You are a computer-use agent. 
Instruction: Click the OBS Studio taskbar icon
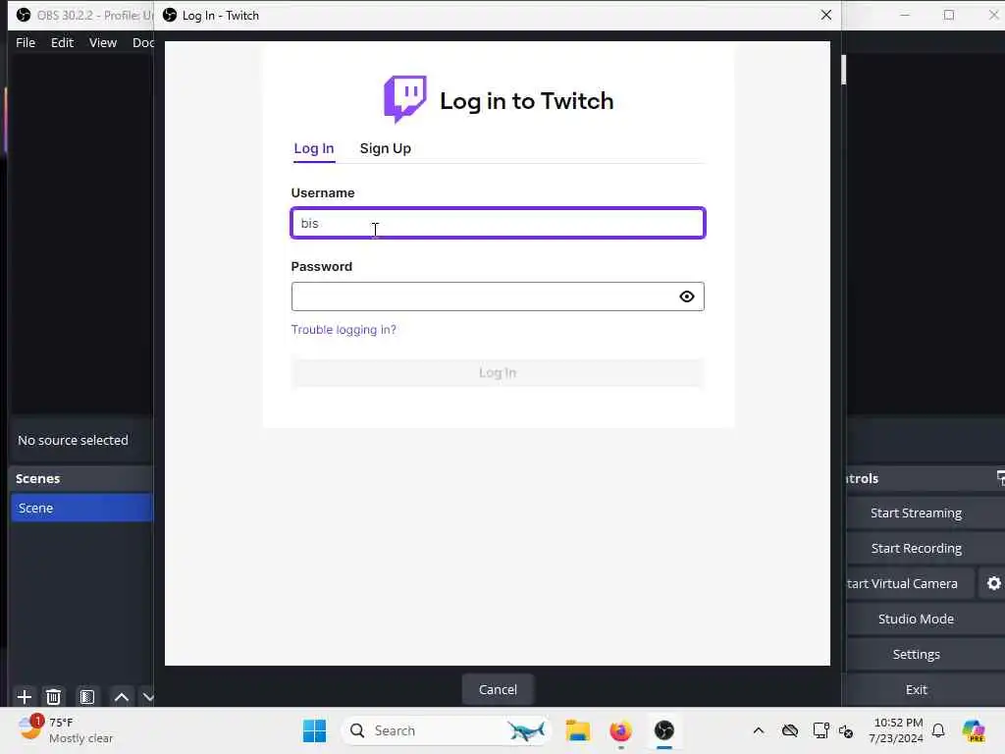pos(664,730)
